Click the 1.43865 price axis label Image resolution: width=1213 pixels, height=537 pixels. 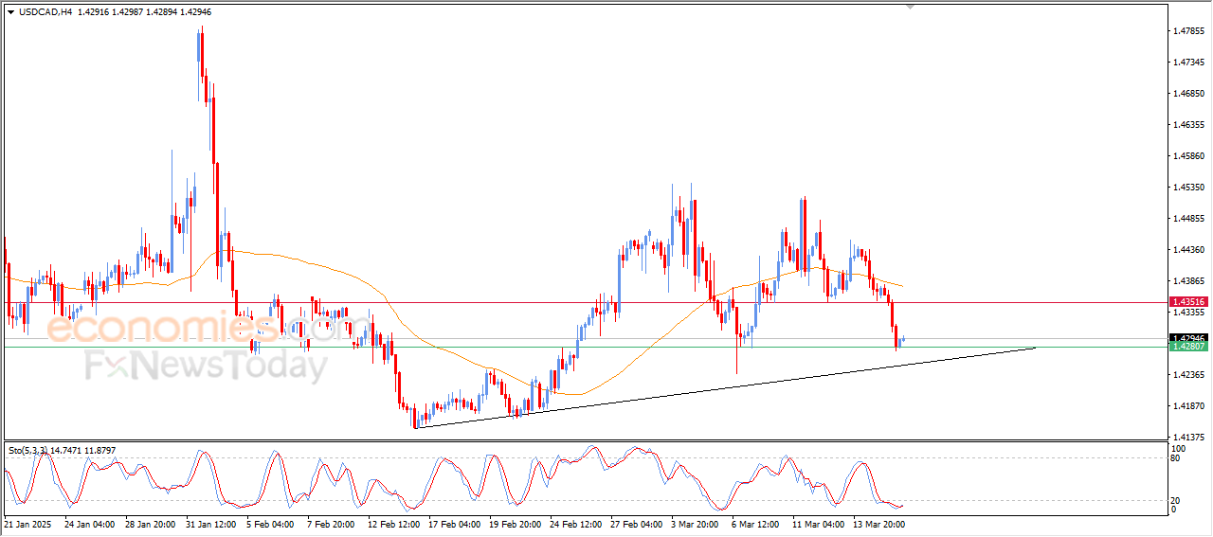(1189, 281)
